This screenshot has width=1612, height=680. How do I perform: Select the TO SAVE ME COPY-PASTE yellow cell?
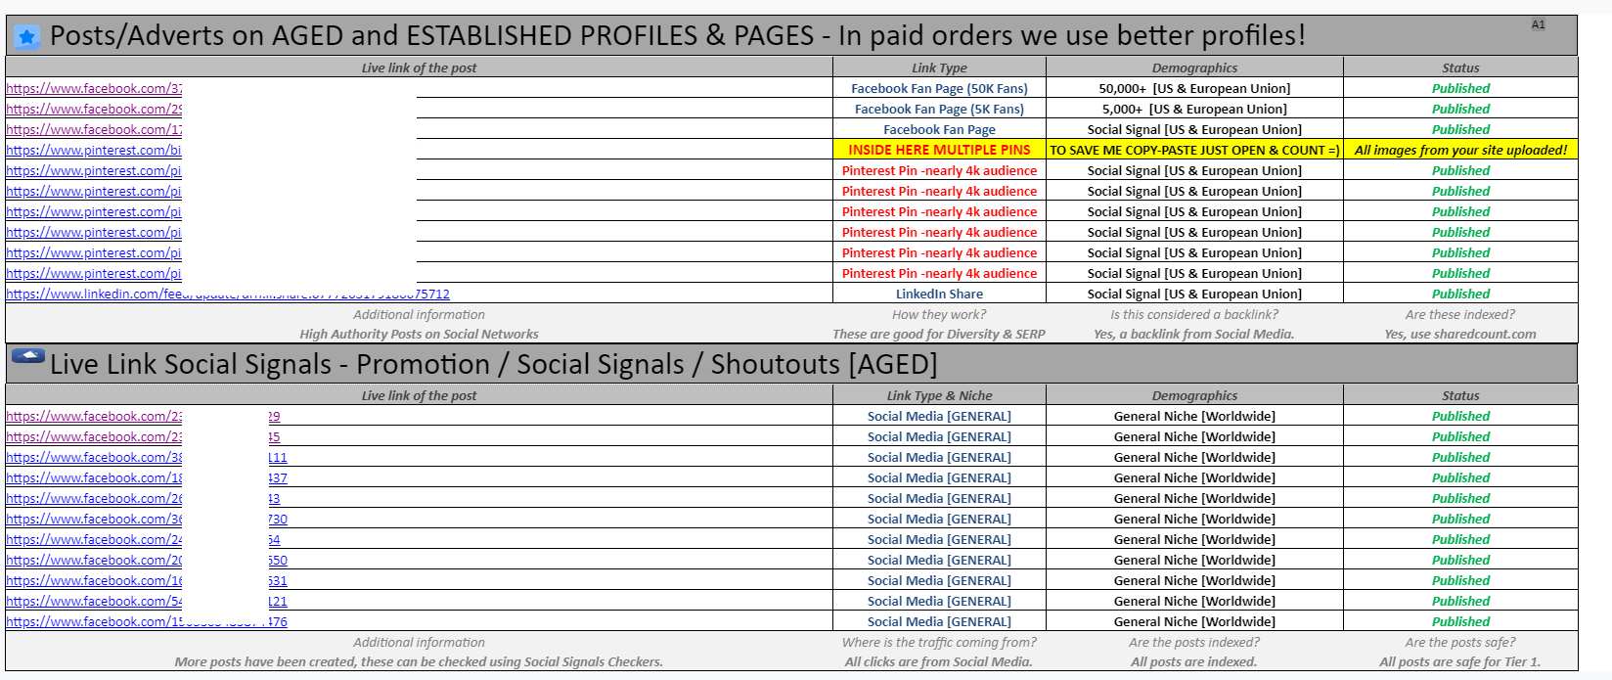(x=1194, y=150)
